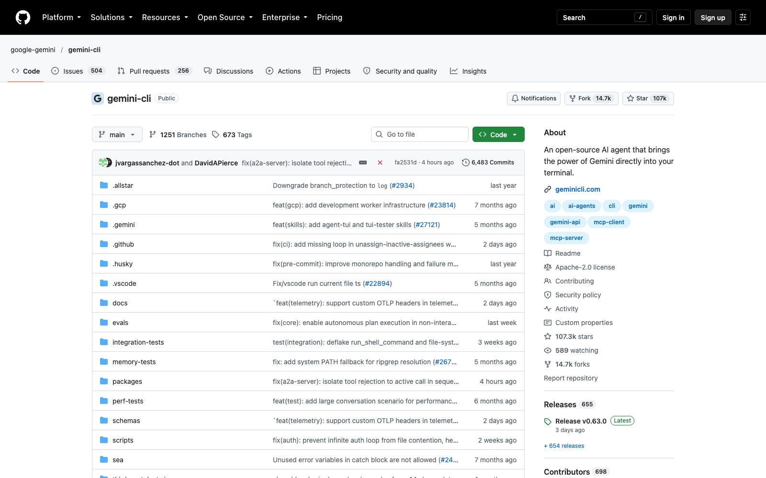
Task: Open the Activity link in About
Action: point(562,309)
